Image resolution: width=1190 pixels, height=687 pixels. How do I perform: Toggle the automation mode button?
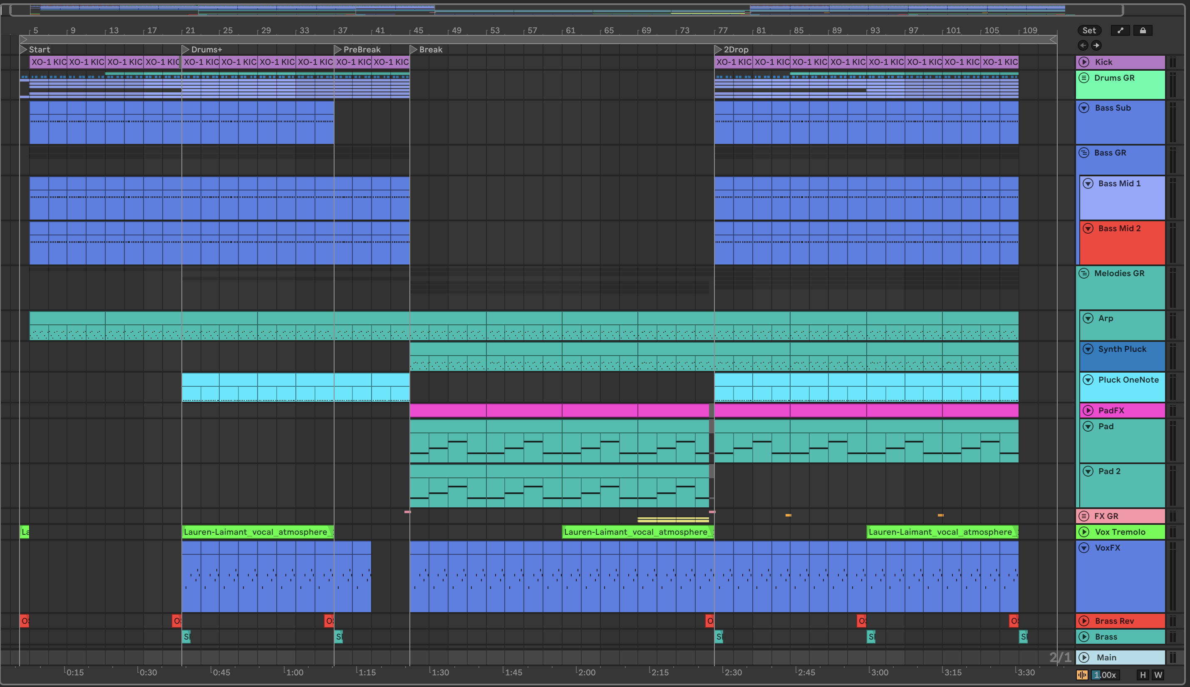pos(1120,31)
